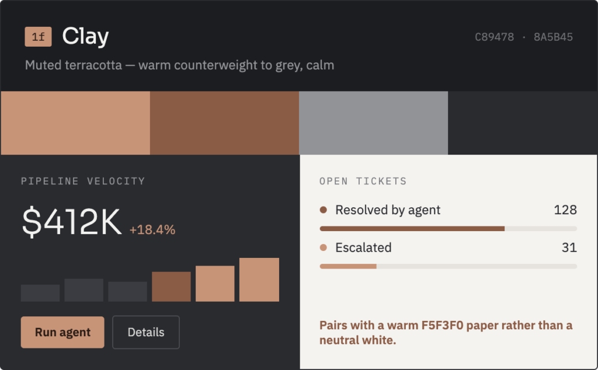
Task: Click the brown dot beside Resolved by agent
Action: [x=324, y=210]
